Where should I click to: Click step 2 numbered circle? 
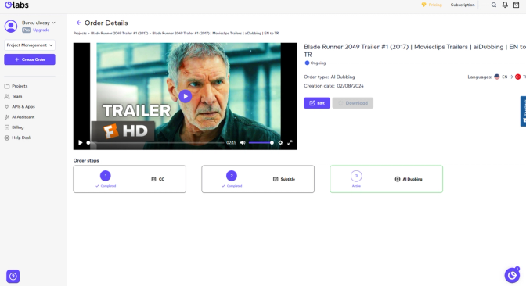coord(232,176)
